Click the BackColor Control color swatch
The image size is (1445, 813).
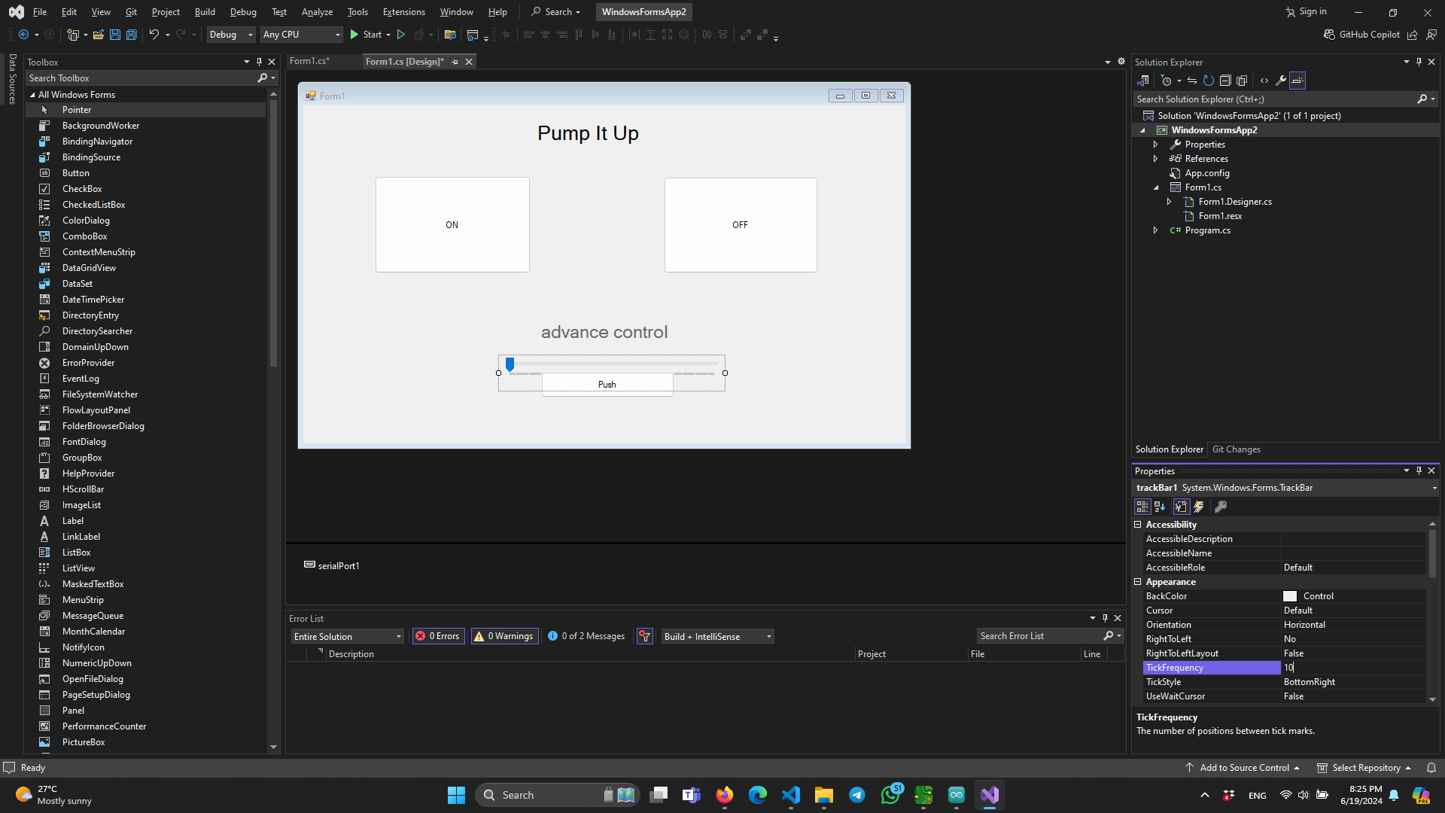(x=1290, y=596)
